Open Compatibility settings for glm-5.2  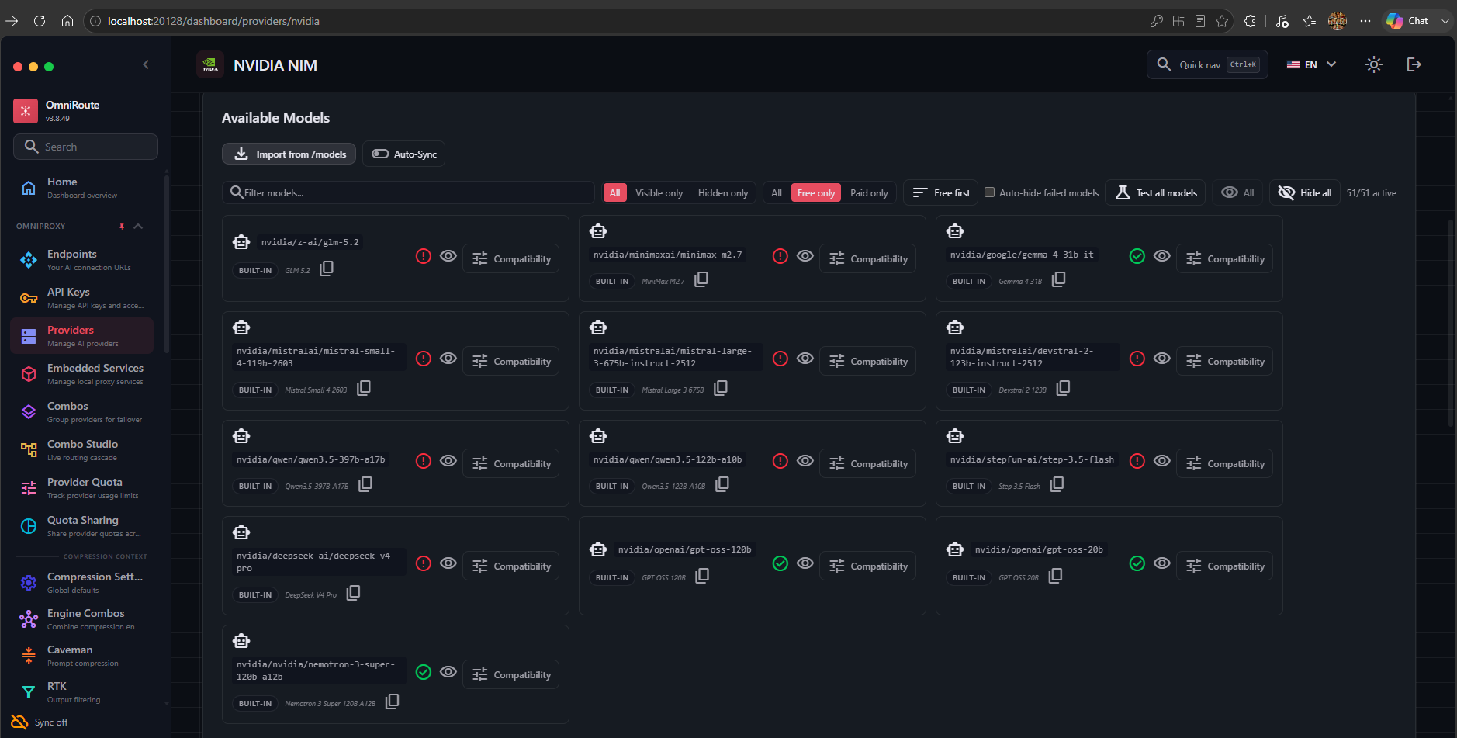pos(511,259)
